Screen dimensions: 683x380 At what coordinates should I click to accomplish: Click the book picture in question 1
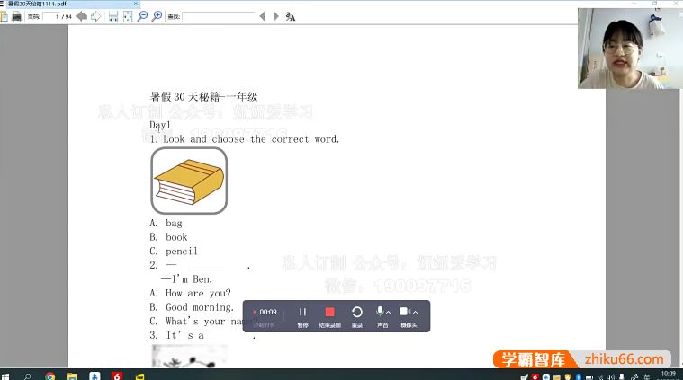coord(189,181)
